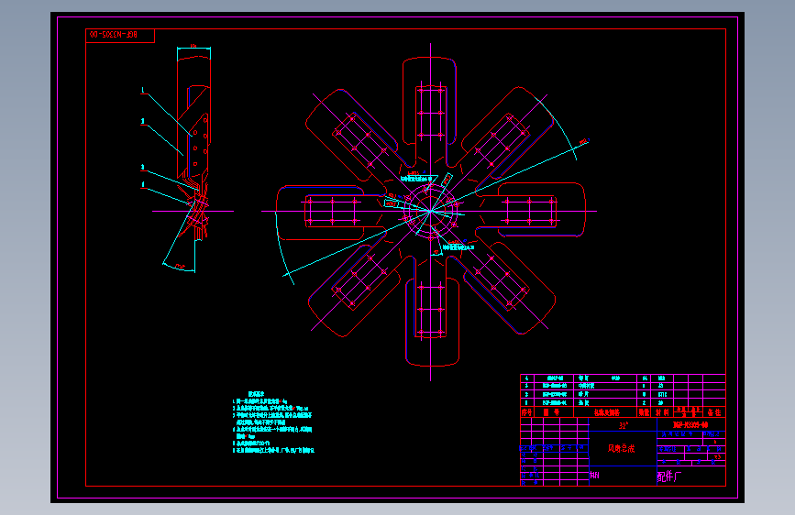The height and width of the screenshot is (515, 795).
Task: Click the 材料 header cell in parts list
Action: [x=662, y=412]
